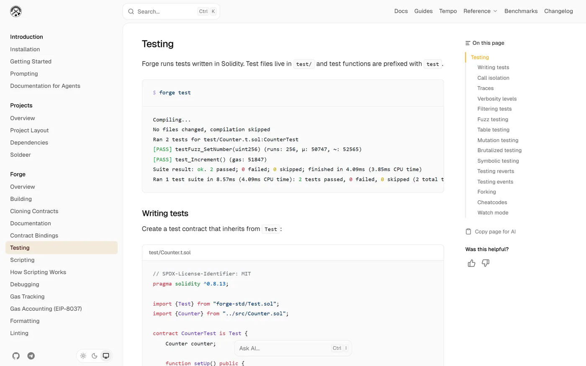586x366 pixels.
Task: Open the Benchmarks nav item
Action: pos(521,11)
